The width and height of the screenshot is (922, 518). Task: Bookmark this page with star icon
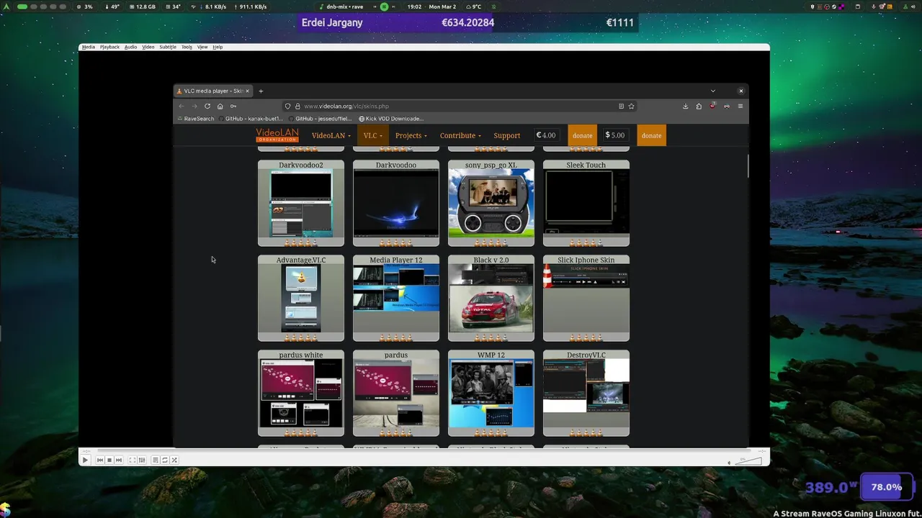point(631,106)
